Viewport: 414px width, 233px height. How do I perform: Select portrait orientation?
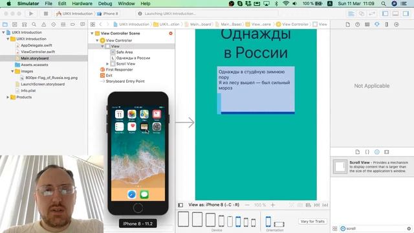pos(268,221)
